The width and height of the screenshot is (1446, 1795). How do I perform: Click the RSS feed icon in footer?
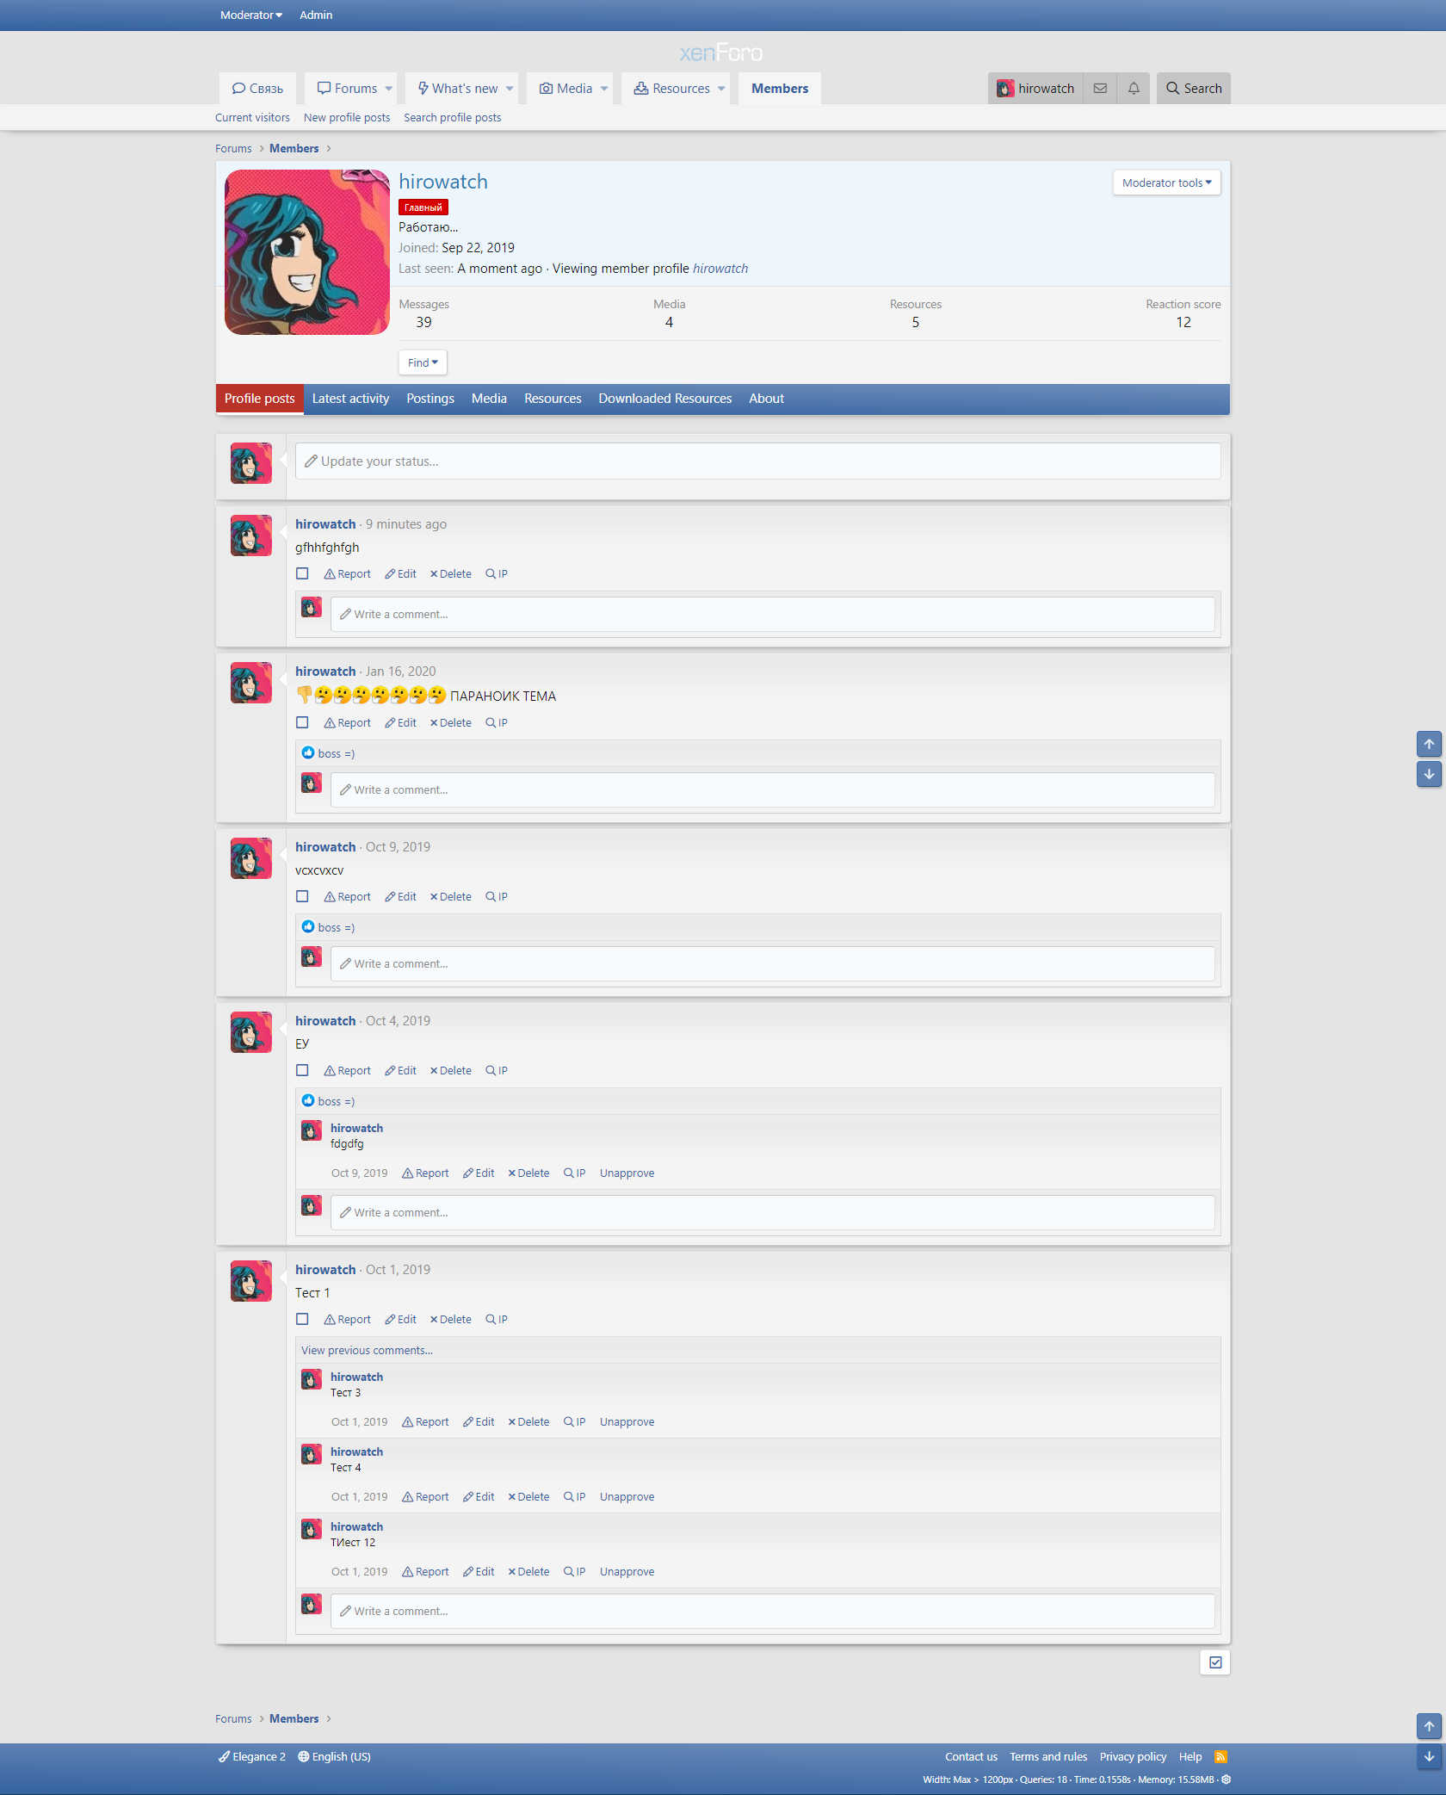1220,1756
